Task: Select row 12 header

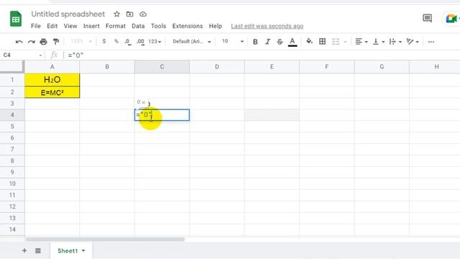Action: [12, 206]
